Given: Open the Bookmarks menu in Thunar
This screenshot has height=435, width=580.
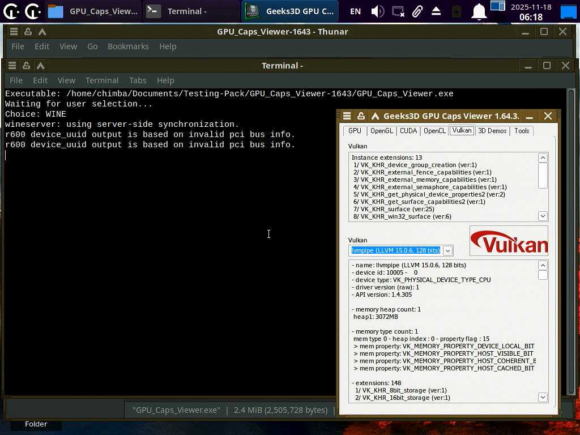Looking at the screenshot, I should [128, 46].
